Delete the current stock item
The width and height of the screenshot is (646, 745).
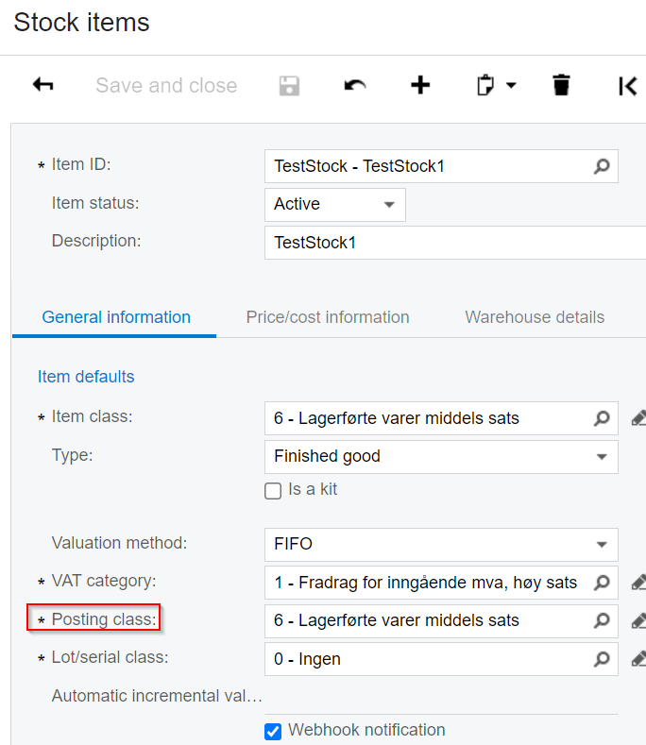click(x=562, y=86)
